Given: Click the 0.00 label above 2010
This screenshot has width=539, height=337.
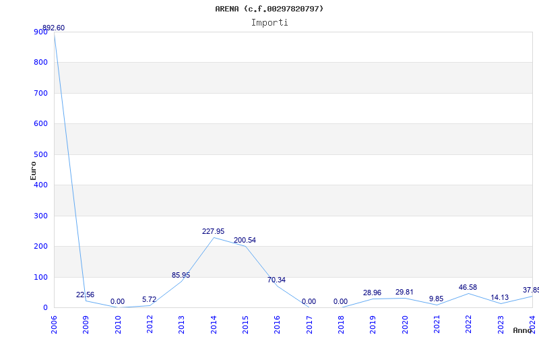Looking at the screenshot, I should pos(117,301).
